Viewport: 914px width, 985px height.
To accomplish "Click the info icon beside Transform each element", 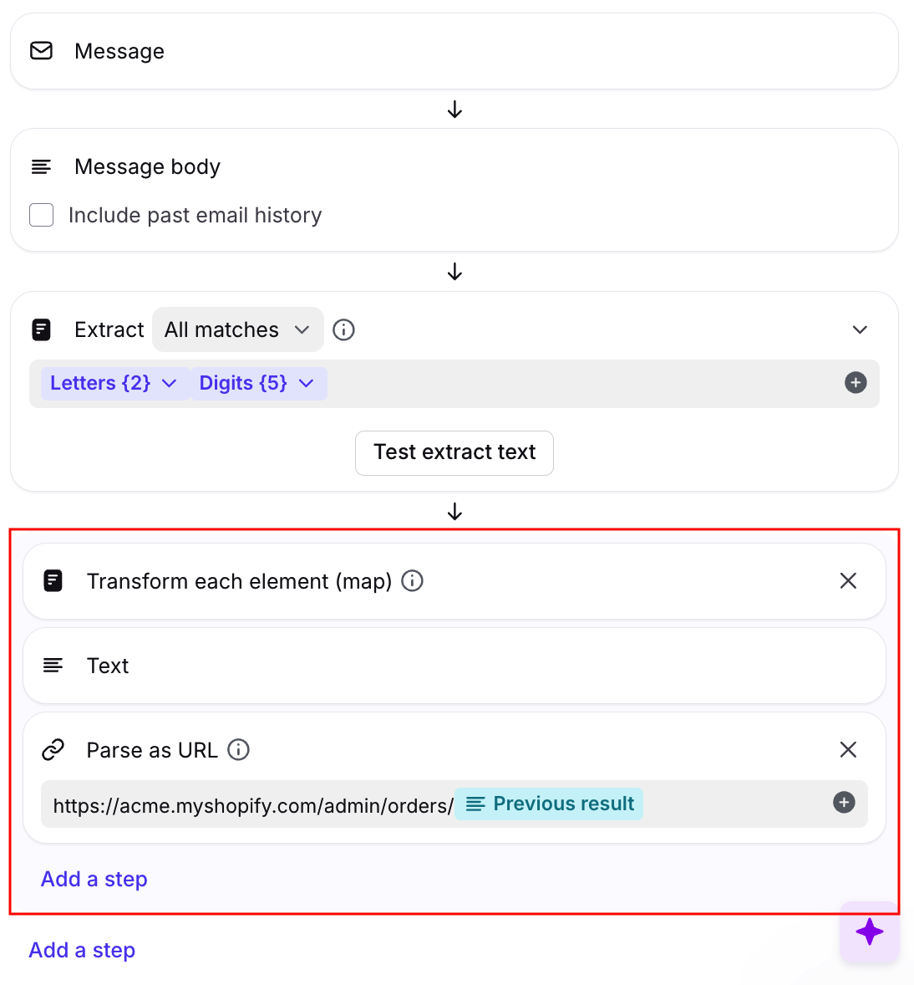I will point(412,580).
